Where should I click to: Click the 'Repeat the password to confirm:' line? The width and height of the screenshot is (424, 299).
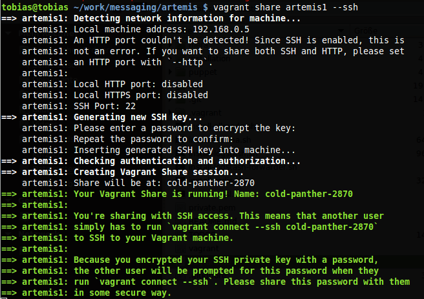(152, 139)
